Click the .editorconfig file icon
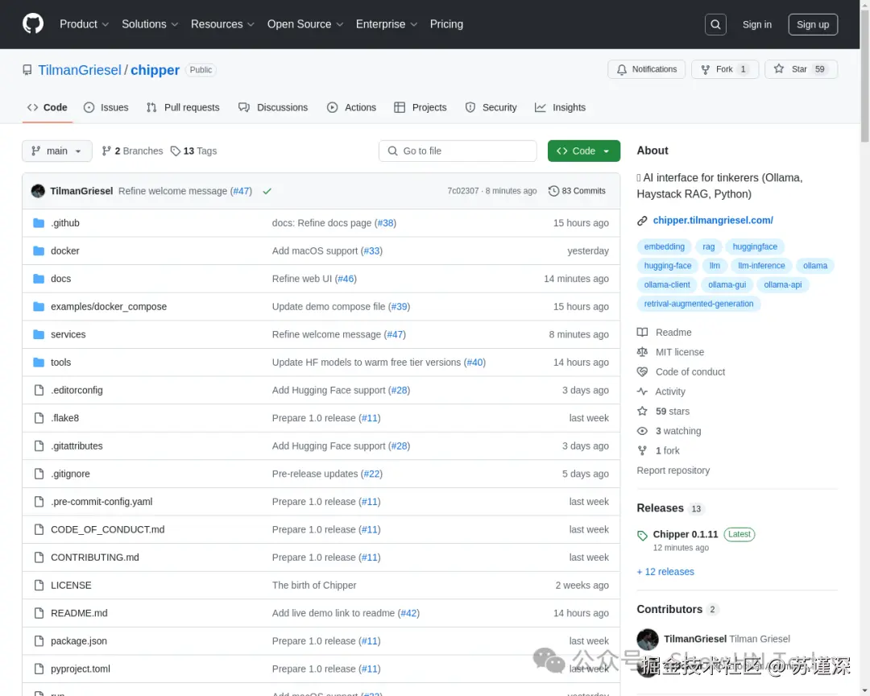Image resolution: width=870 pixels, height=696 pixels. (x=39, y=390)
